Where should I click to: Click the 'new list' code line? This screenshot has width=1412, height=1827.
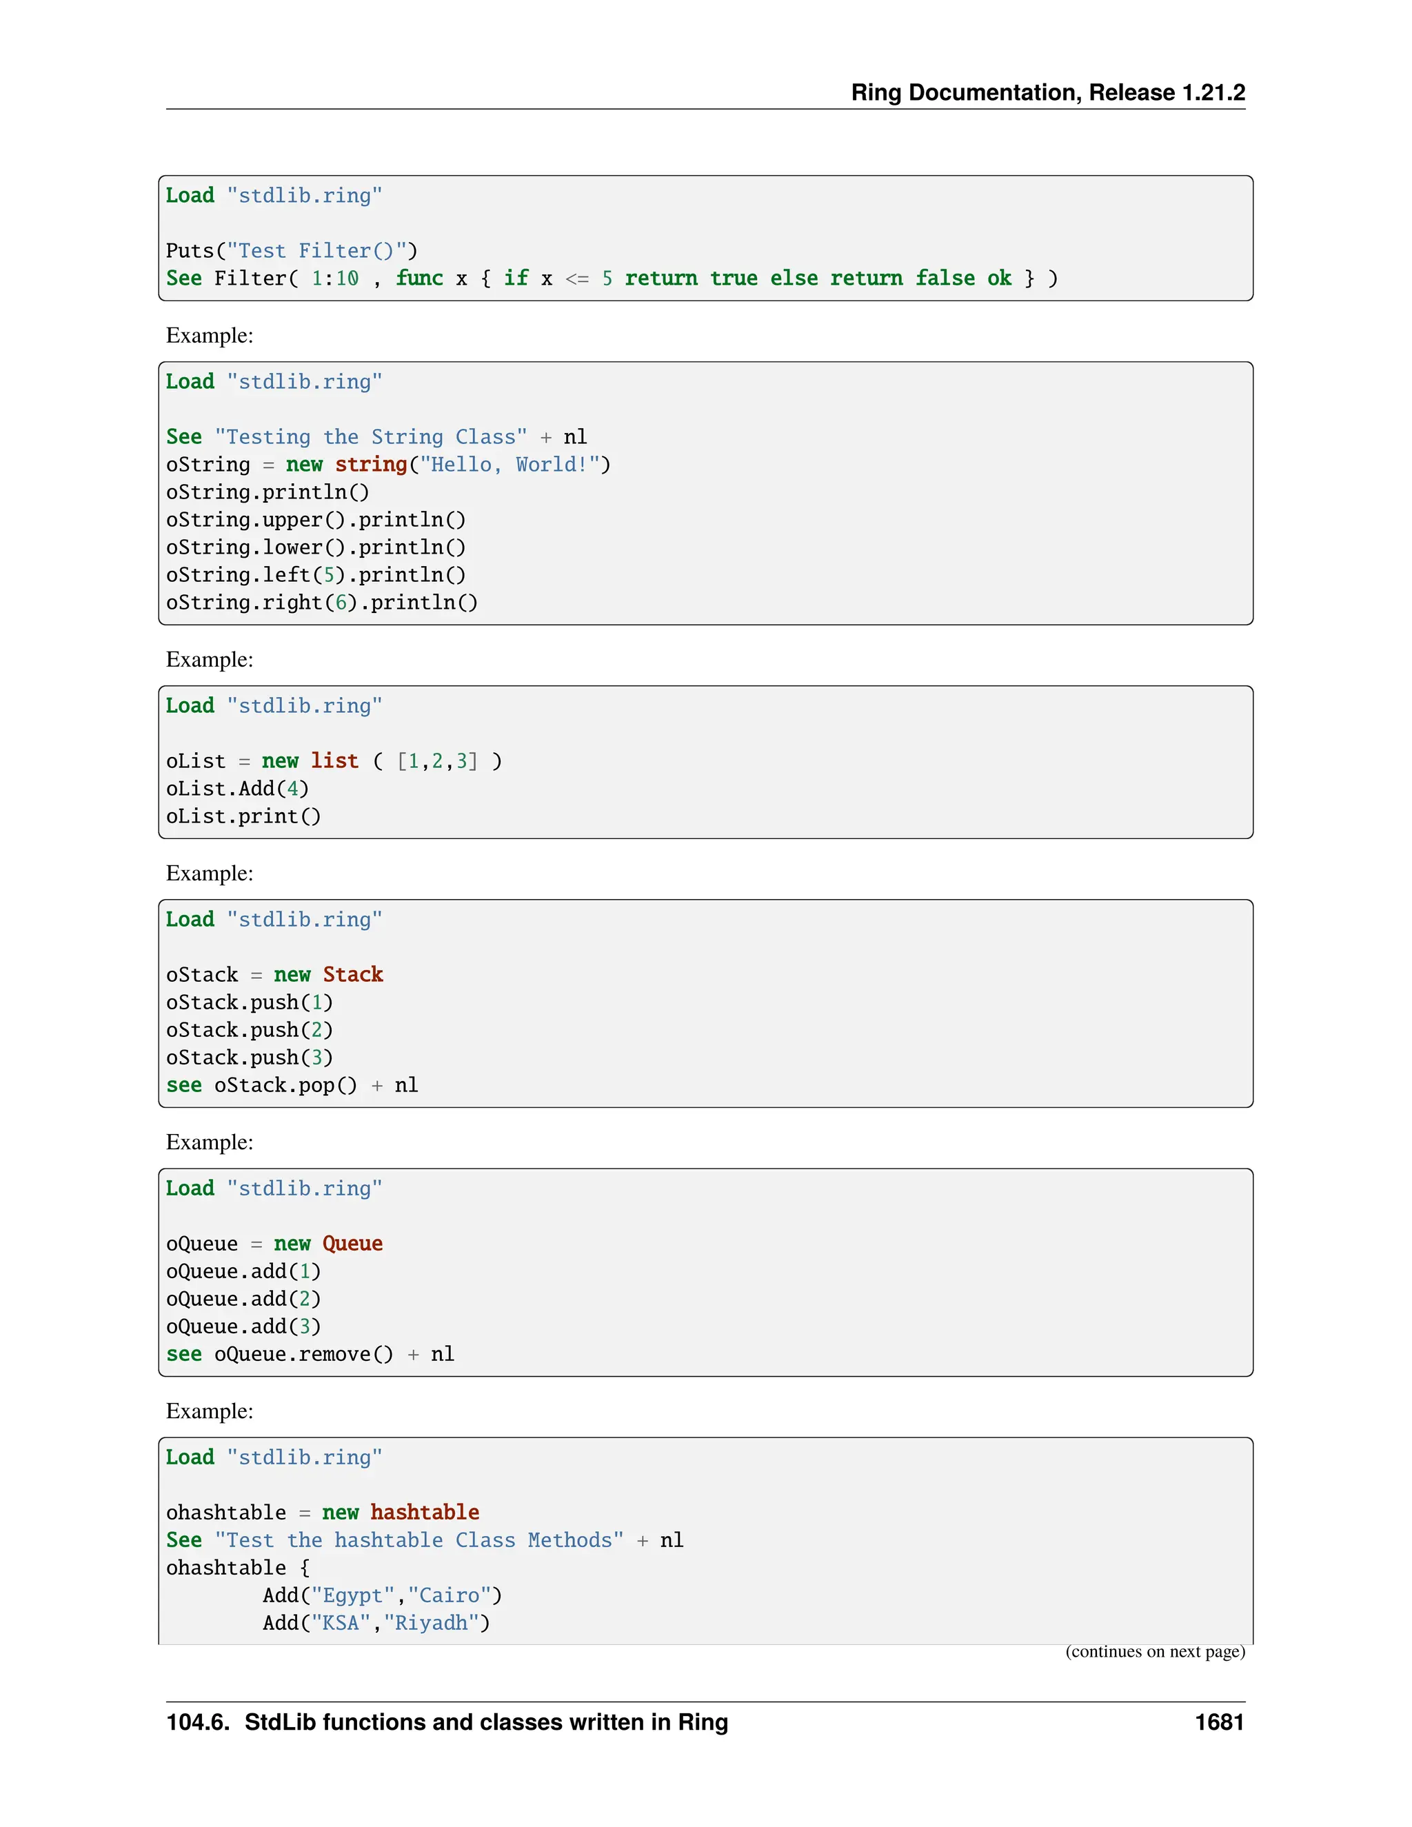pyautogui.click(x=334, y=760)
